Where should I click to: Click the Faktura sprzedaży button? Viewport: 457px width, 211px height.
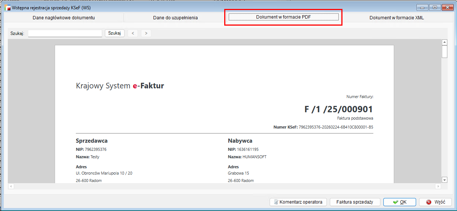point(355,202)
